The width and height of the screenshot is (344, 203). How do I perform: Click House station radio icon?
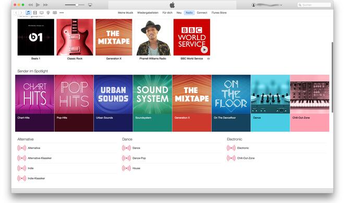click(126, 168)
